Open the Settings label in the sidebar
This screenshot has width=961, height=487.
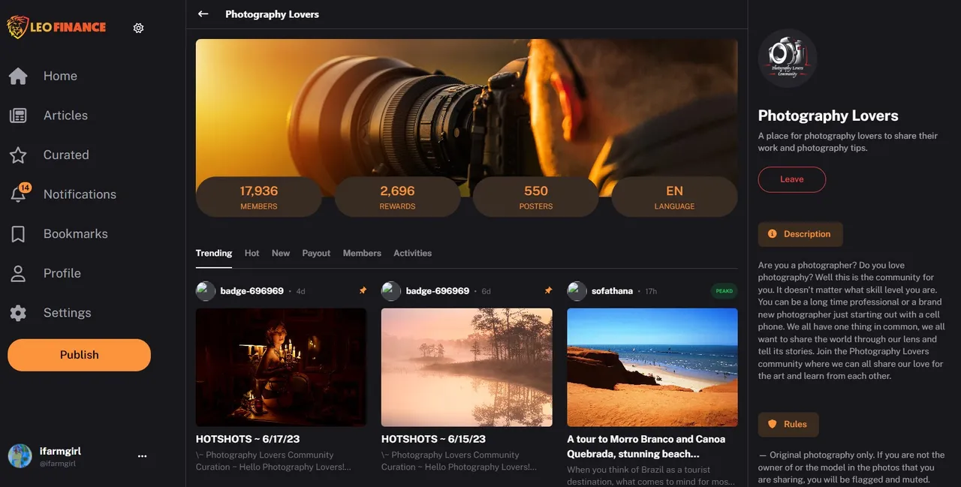click(x=67, y=313)
